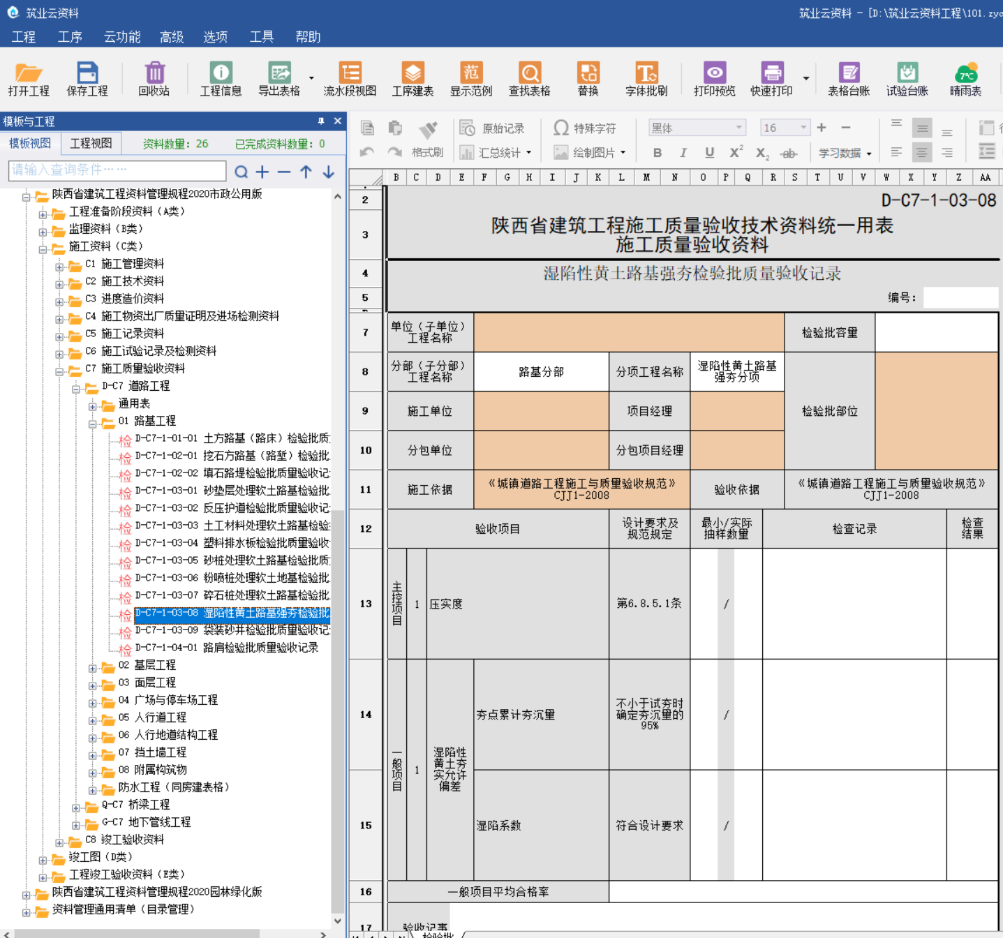Collapse the 01 路基工程 folder
This screenshot has height=938, width=1003.
[x=93, y=424]
